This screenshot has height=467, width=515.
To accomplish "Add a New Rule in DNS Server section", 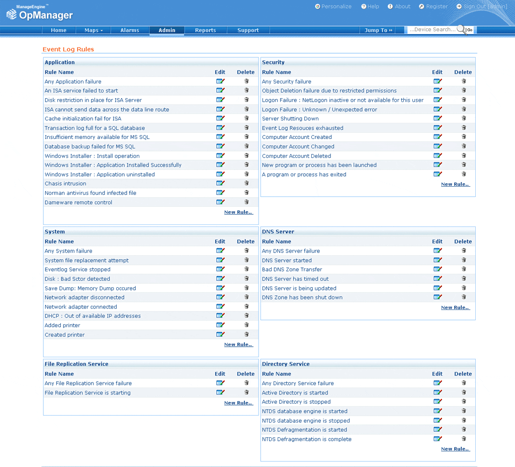I will 456,307.
